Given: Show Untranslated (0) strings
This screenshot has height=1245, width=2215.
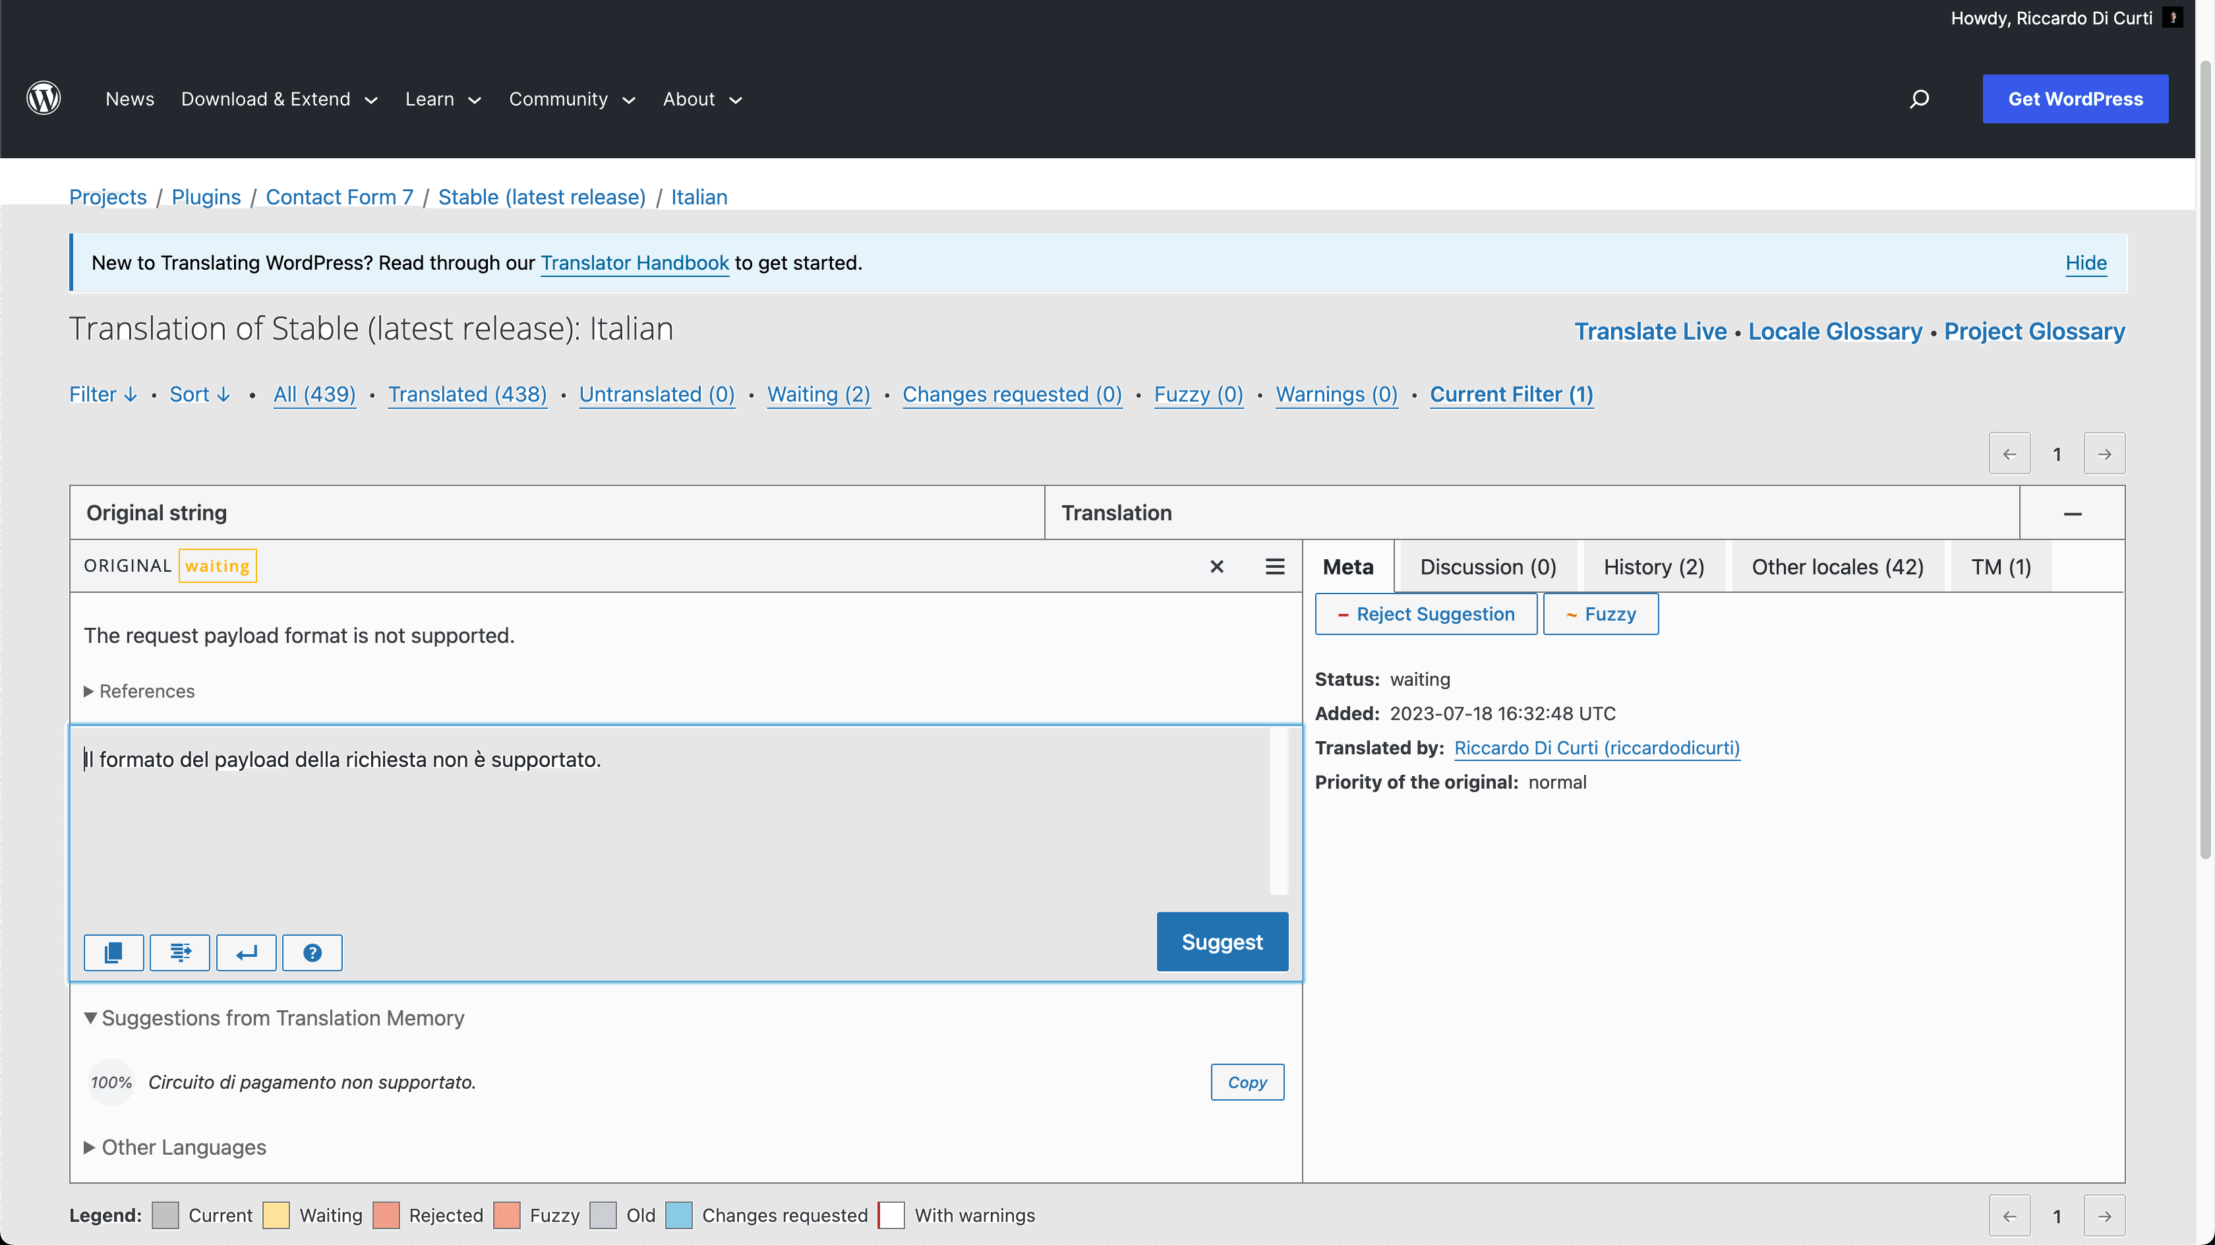Looking at the screenshot, I should (657, 394).
